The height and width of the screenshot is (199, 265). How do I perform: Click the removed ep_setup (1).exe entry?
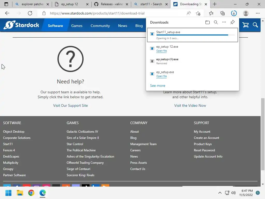[193, 61]
